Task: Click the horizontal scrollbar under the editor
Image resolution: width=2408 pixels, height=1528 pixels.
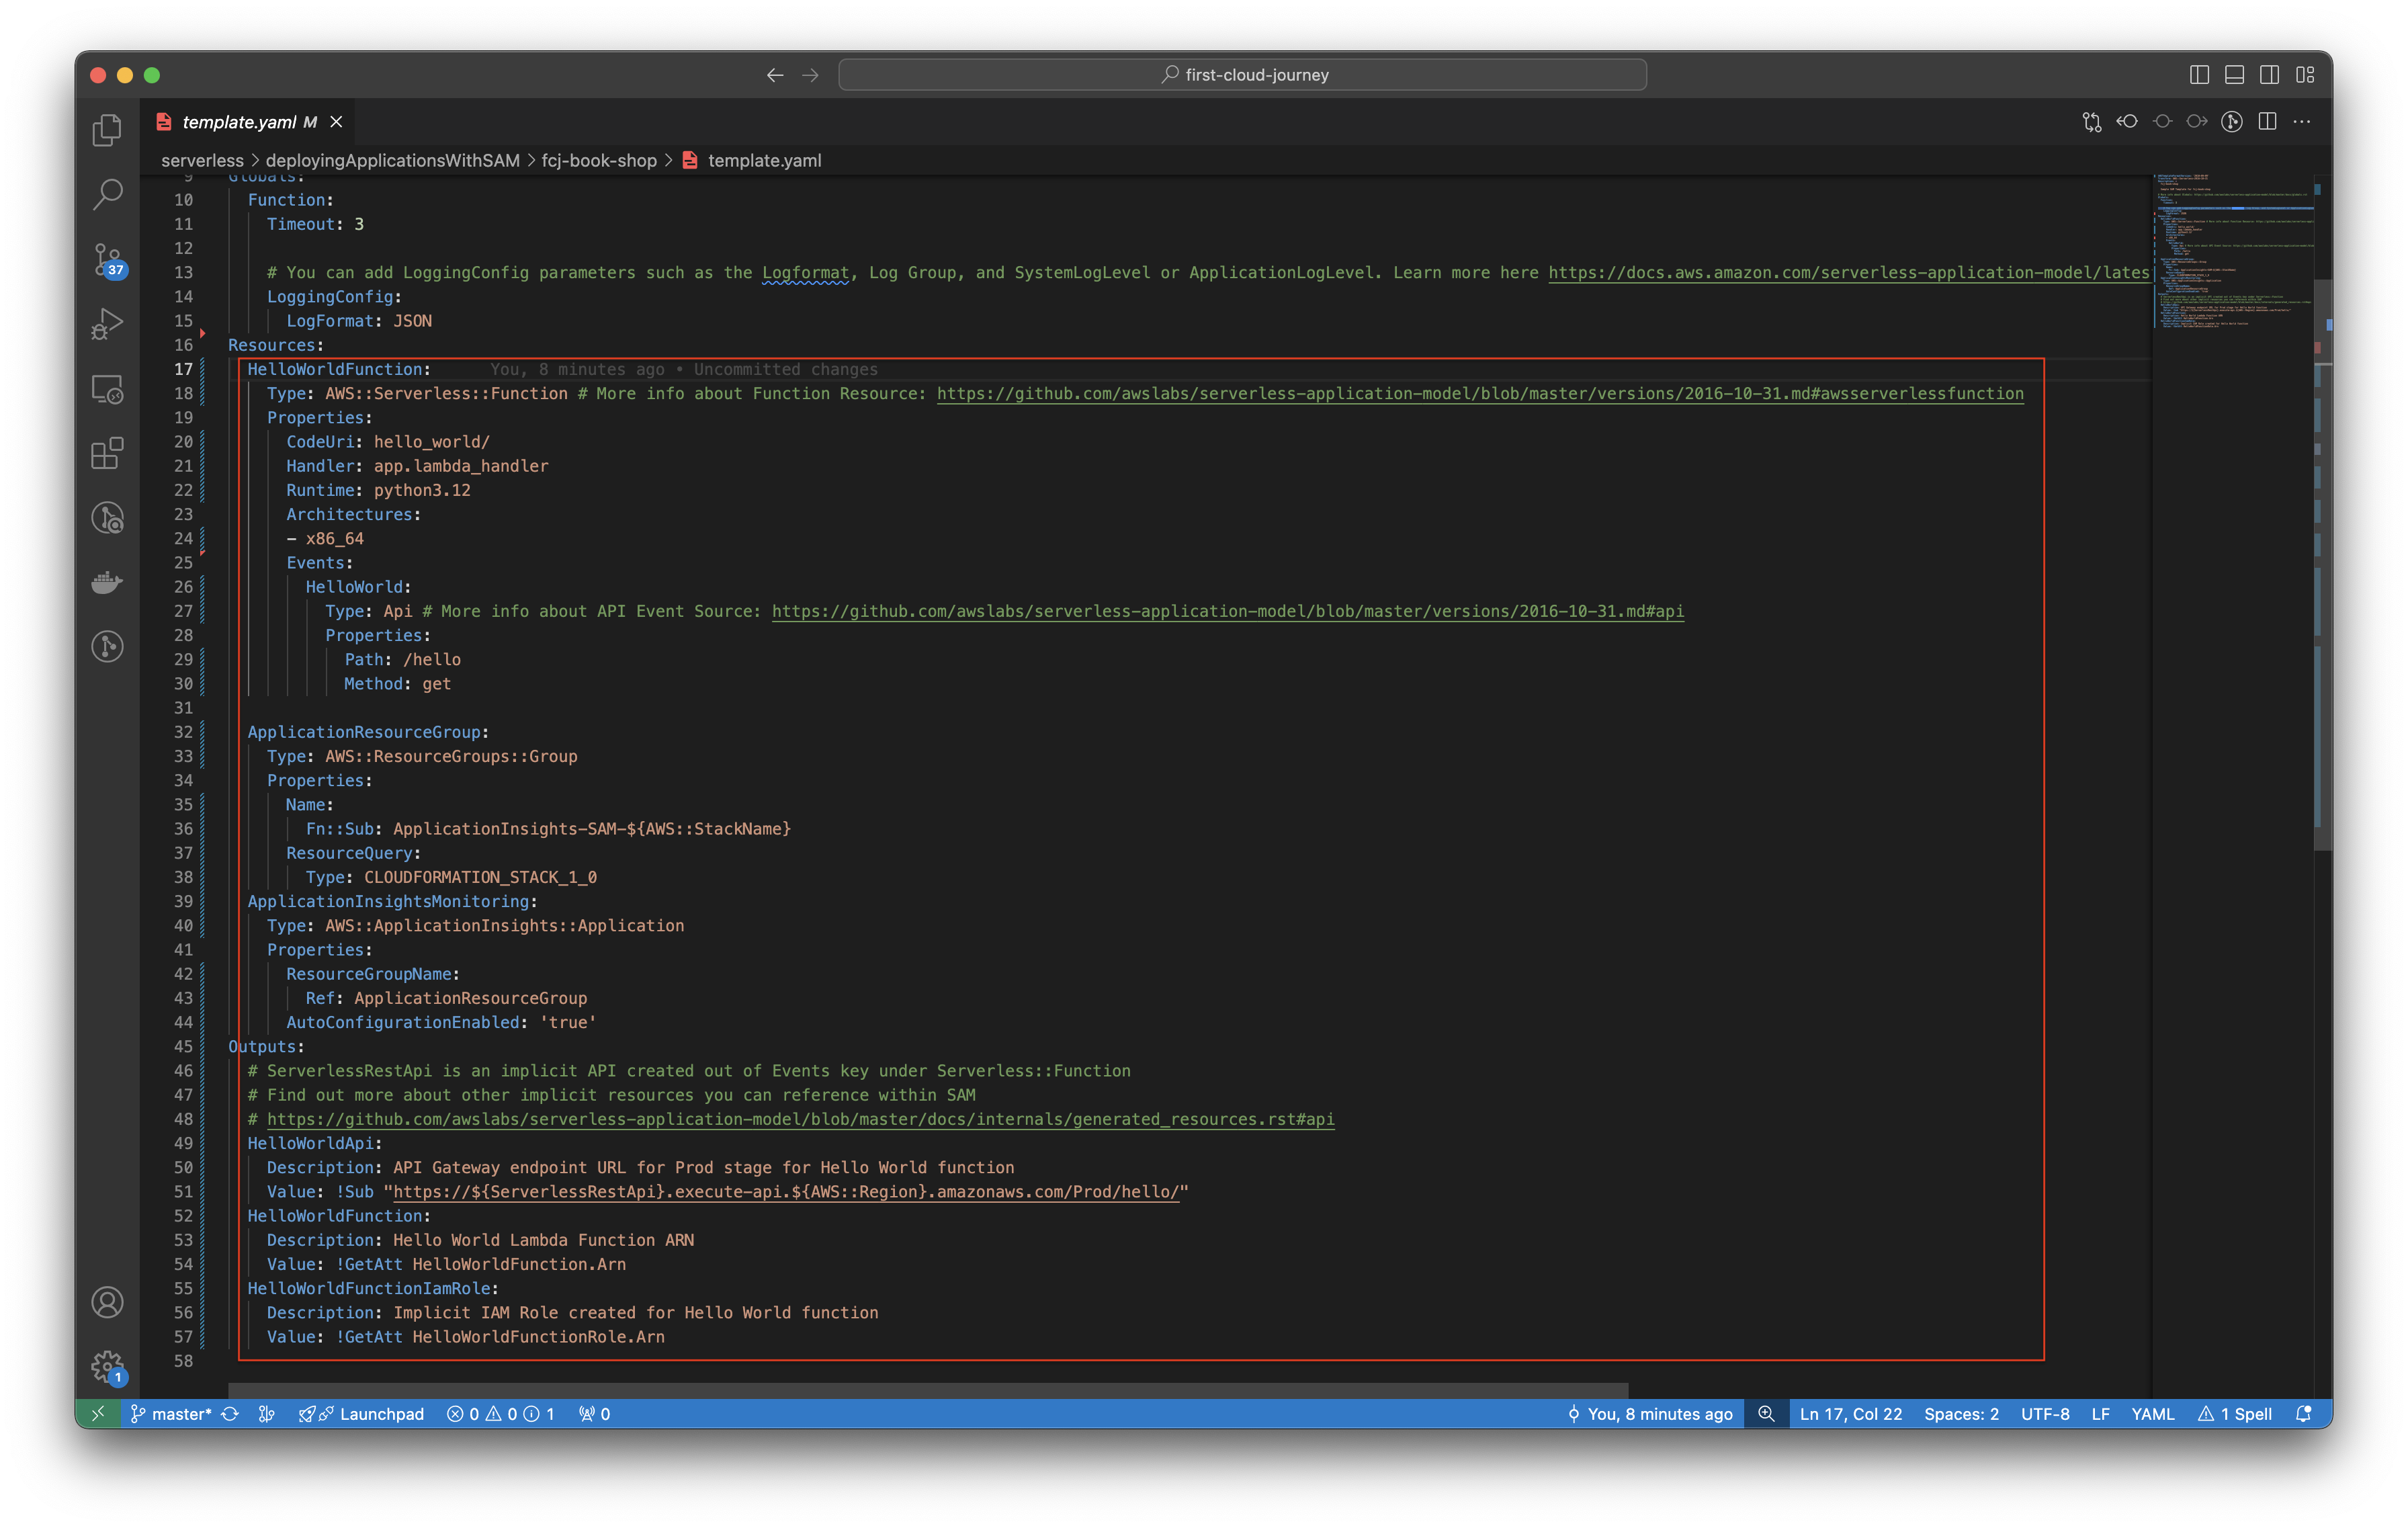Action: click(928, 1390)
